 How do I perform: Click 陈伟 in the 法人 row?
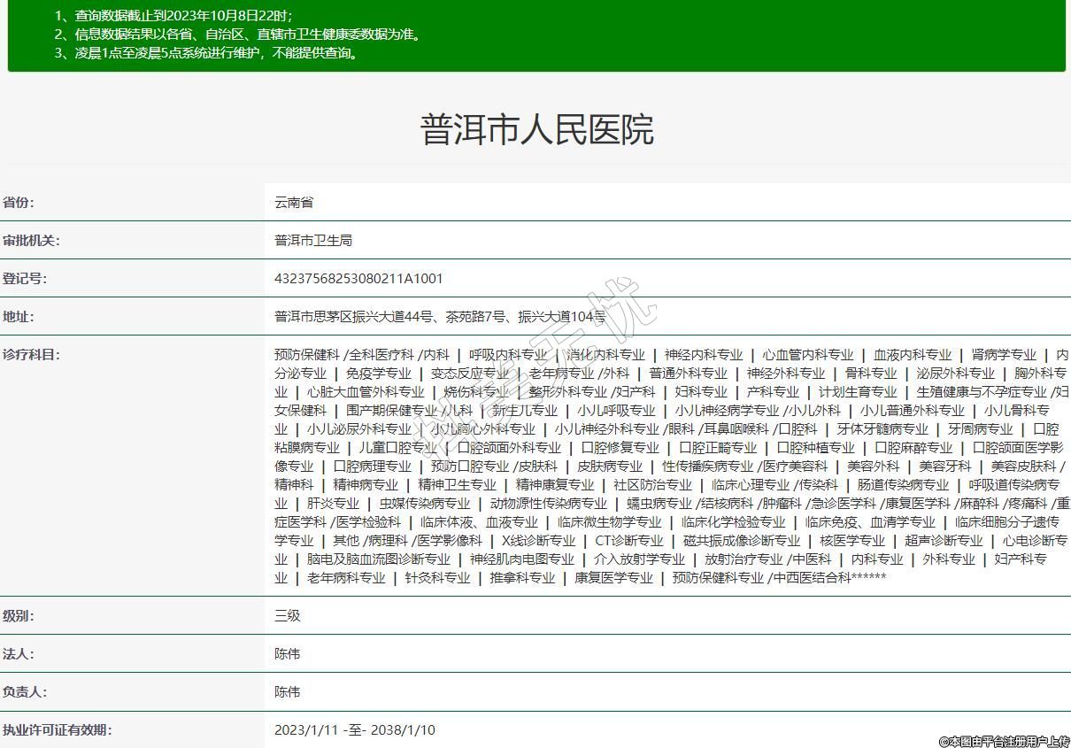click(288, 653)
